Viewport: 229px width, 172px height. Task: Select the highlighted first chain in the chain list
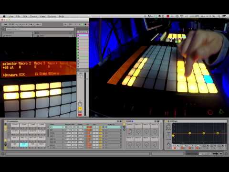(57, 127)
